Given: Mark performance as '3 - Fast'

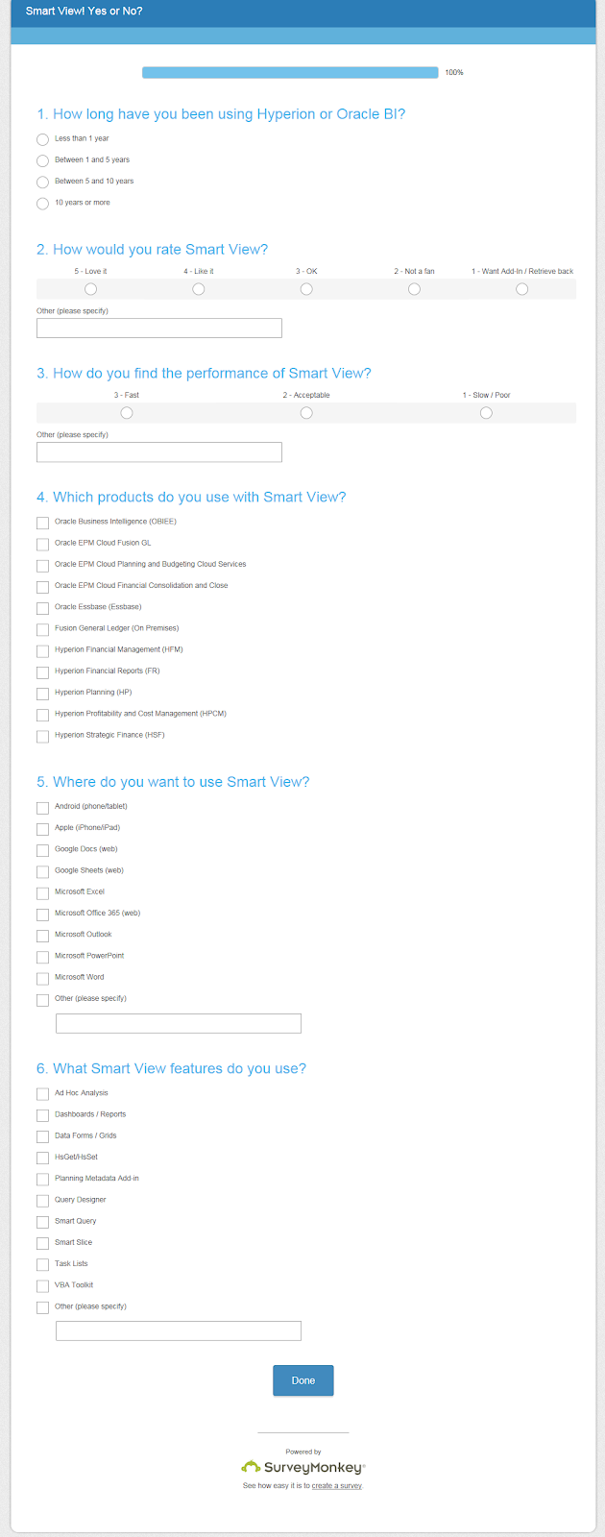Looking at the screenshot, I should coord(127,413).
